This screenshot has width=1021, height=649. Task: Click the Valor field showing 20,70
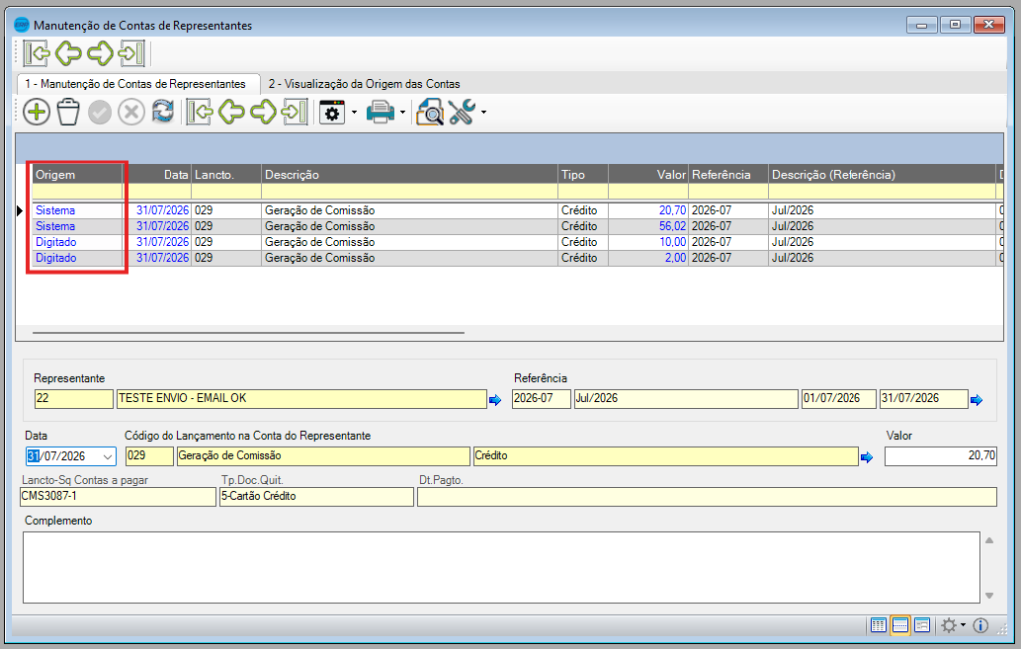[941, 456]
